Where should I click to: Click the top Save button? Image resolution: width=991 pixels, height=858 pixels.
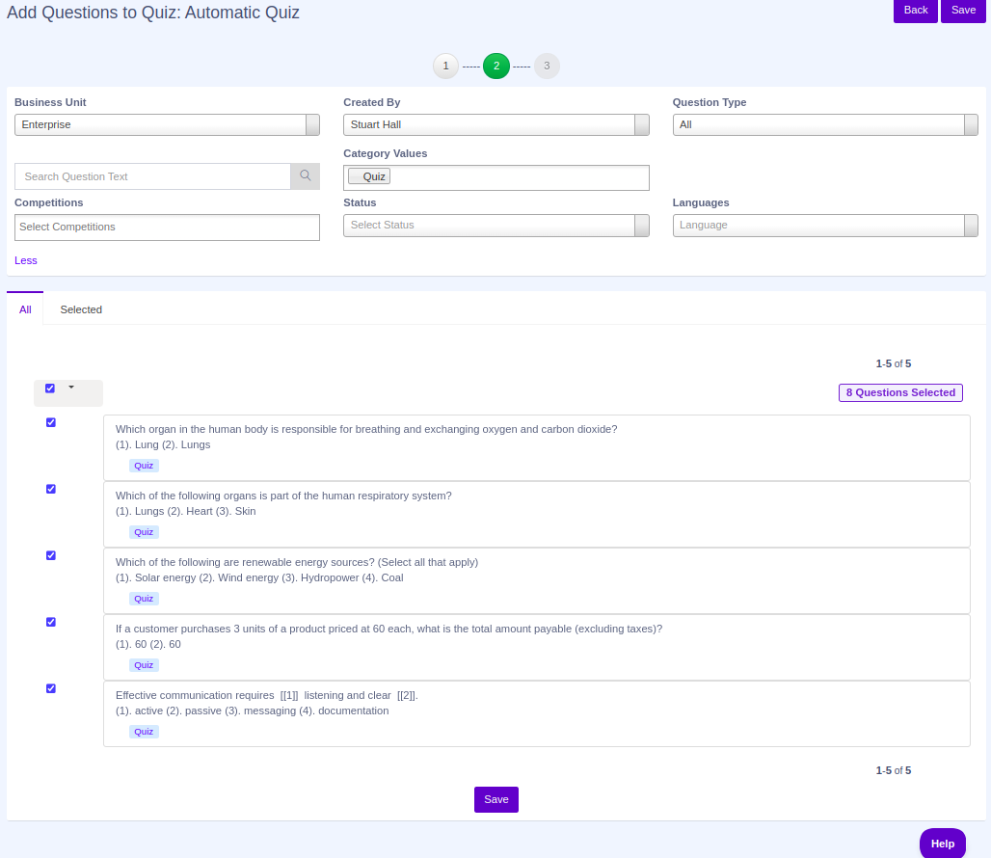(963, 10)
